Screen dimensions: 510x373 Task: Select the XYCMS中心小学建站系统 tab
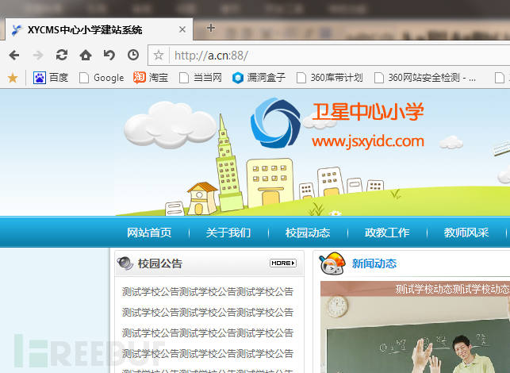tap(99, 29)
